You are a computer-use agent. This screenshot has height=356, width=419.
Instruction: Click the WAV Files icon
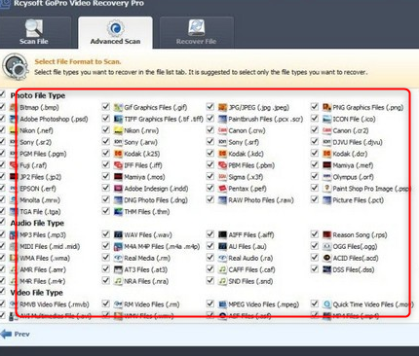click(118, 234)
